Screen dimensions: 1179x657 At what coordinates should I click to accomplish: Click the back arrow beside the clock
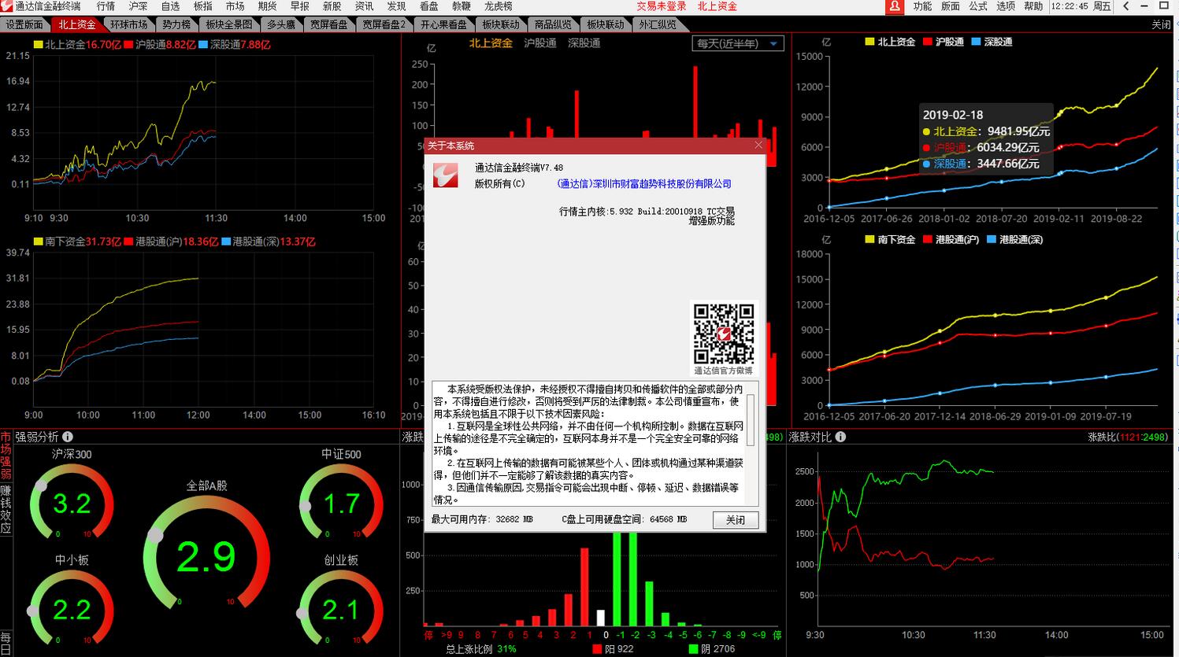click(x=1127, y=6)
